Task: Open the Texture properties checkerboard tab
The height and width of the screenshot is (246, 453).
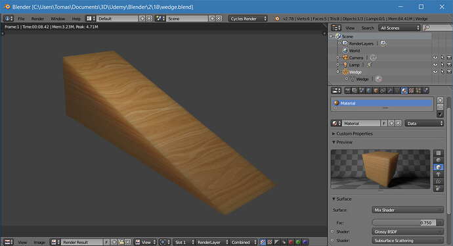Action: (412, 91)
